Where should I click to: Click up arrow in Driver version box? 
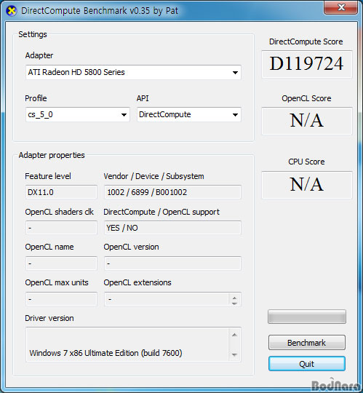tap(234, 335)
